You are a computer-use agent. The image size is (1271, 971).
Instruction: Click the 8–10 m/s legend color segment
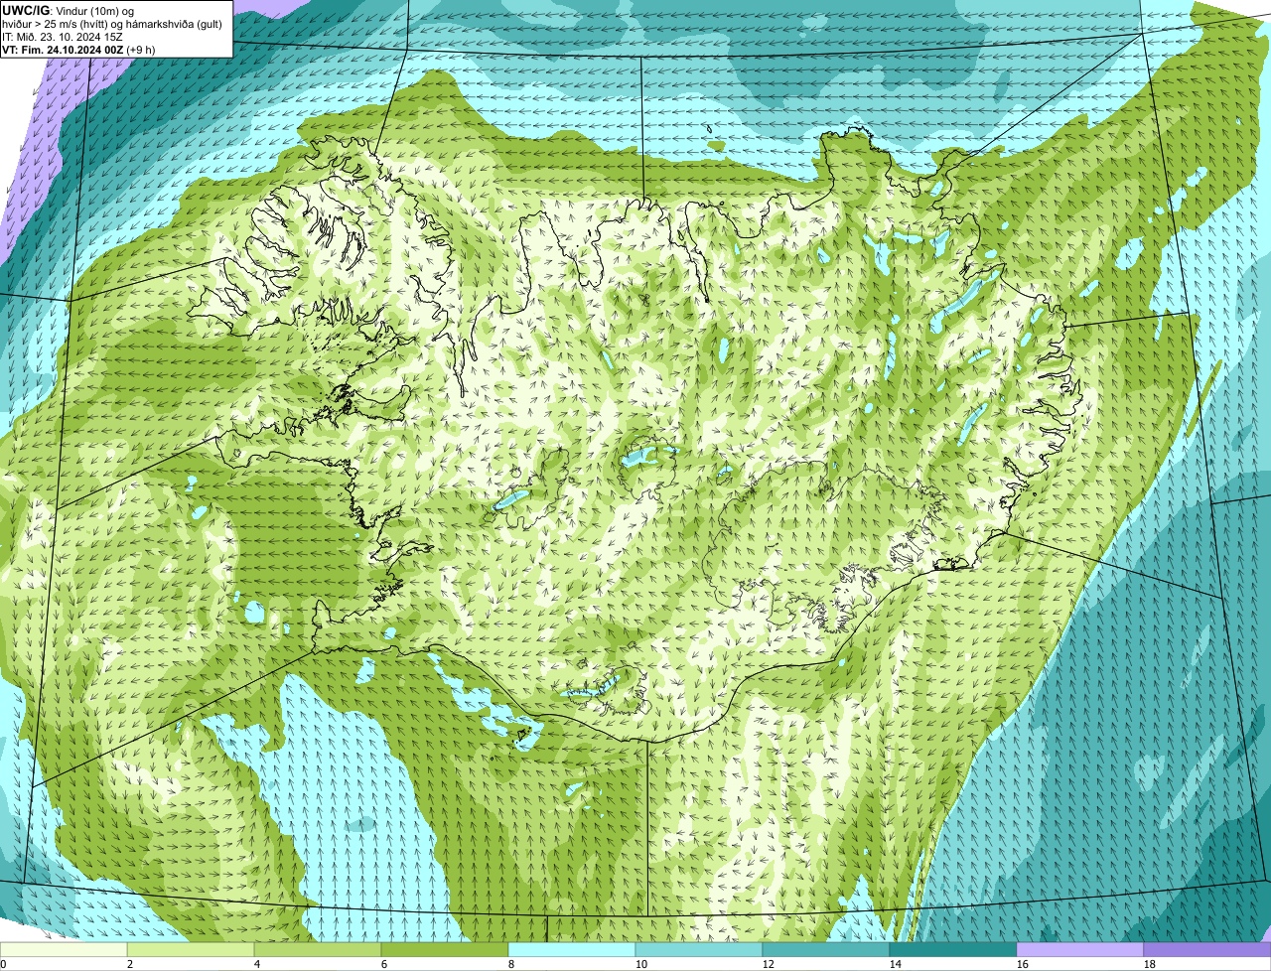pos(572,949)
